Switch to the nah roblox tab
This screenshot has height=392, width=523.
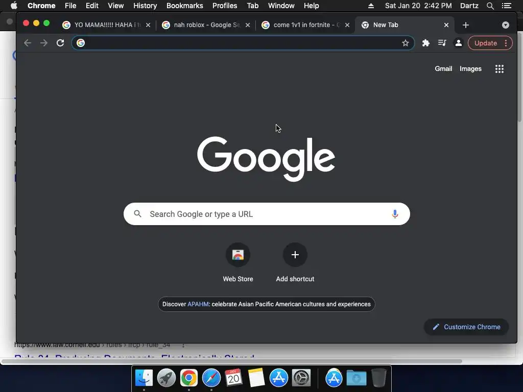pyautogui.click(x=205, y=25)
